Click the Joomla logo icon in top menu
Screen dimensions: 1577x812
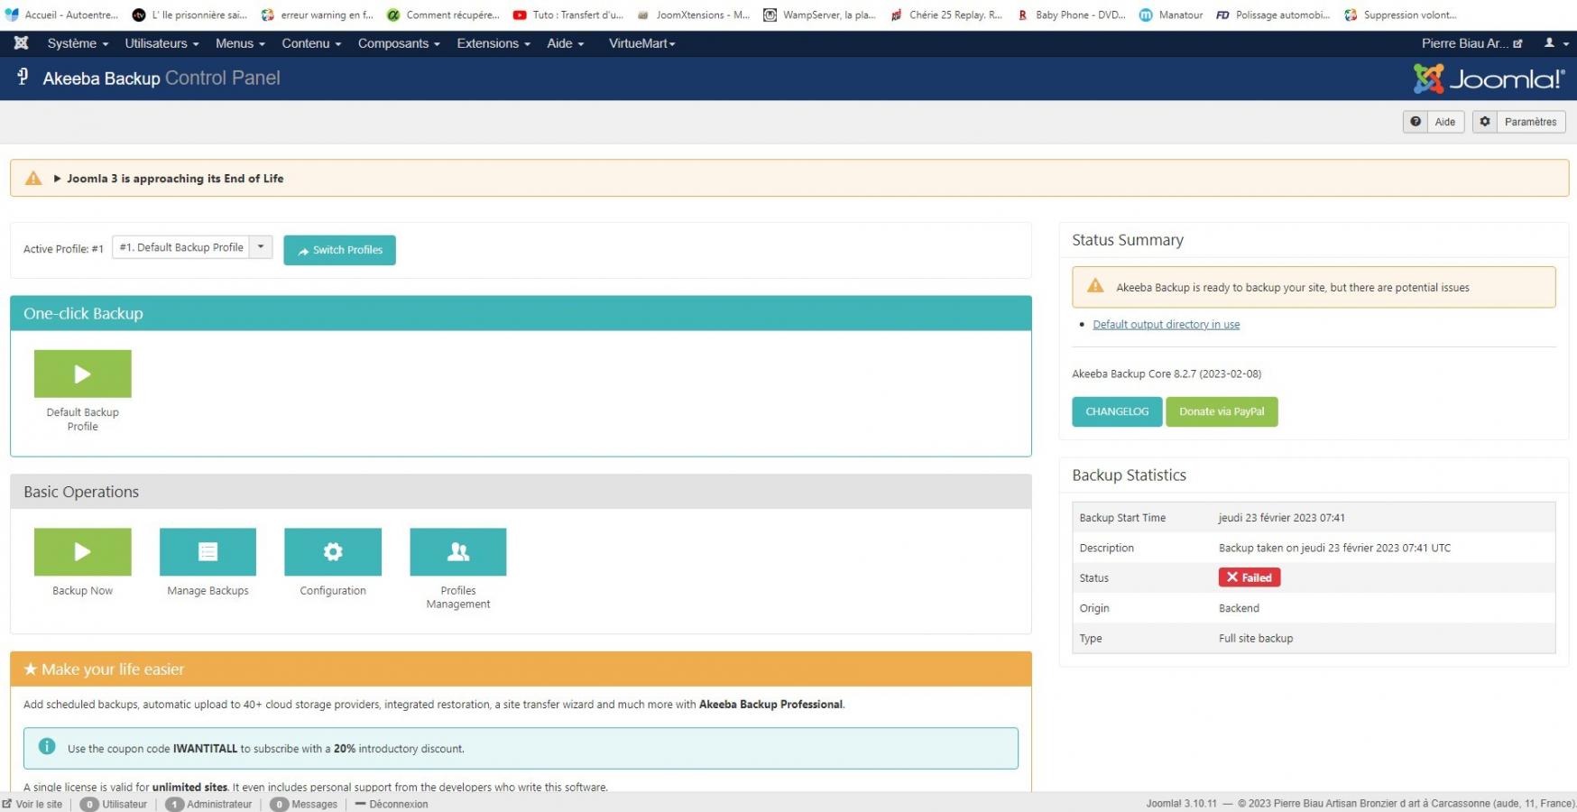pyautogui.click(x=22, y=43)
